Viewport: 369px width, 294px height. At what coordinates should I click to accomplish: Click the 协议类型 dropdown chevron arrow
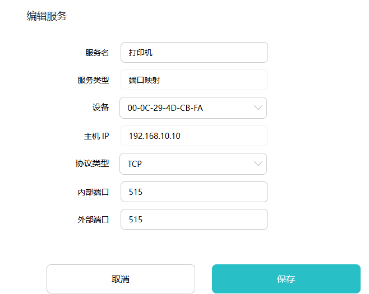258,164
